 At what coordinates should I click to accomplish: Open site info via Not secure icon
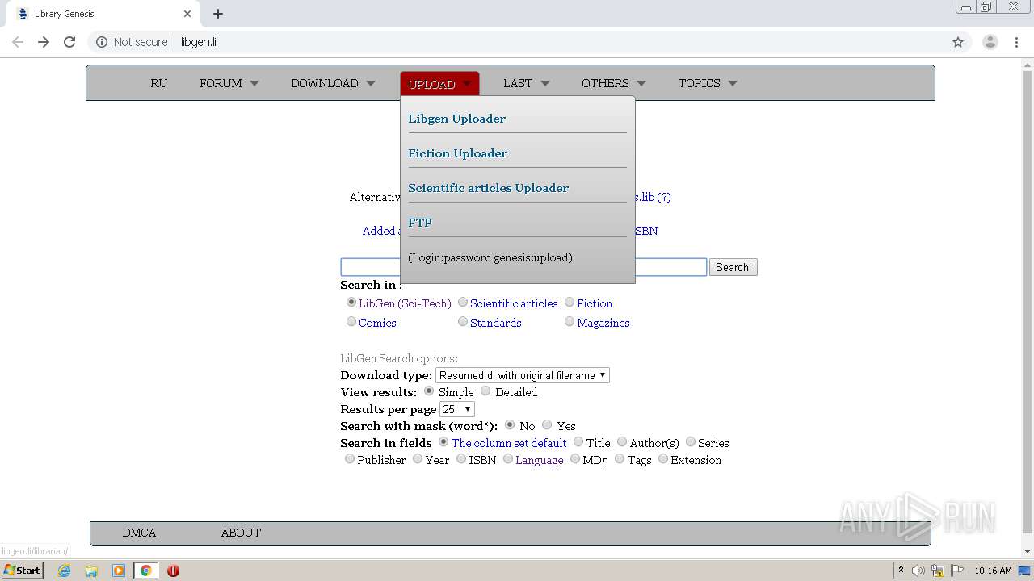tap(102, 42)
